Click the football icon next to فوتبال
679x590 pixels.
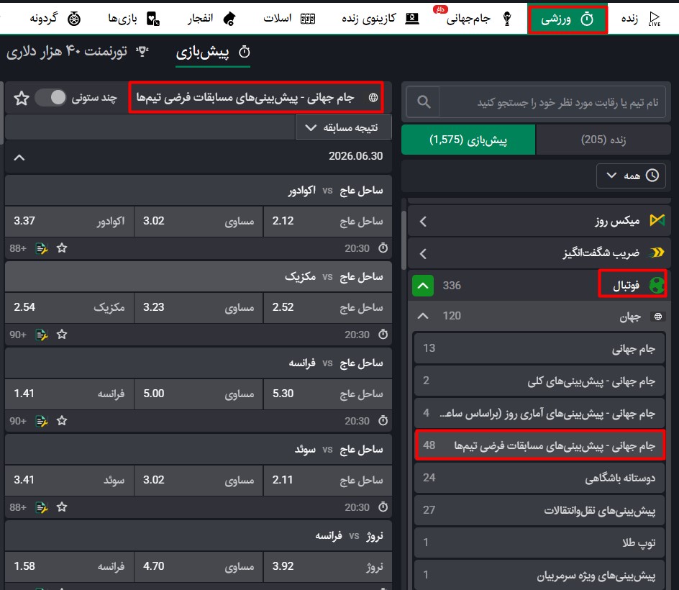tap(657, 286)
